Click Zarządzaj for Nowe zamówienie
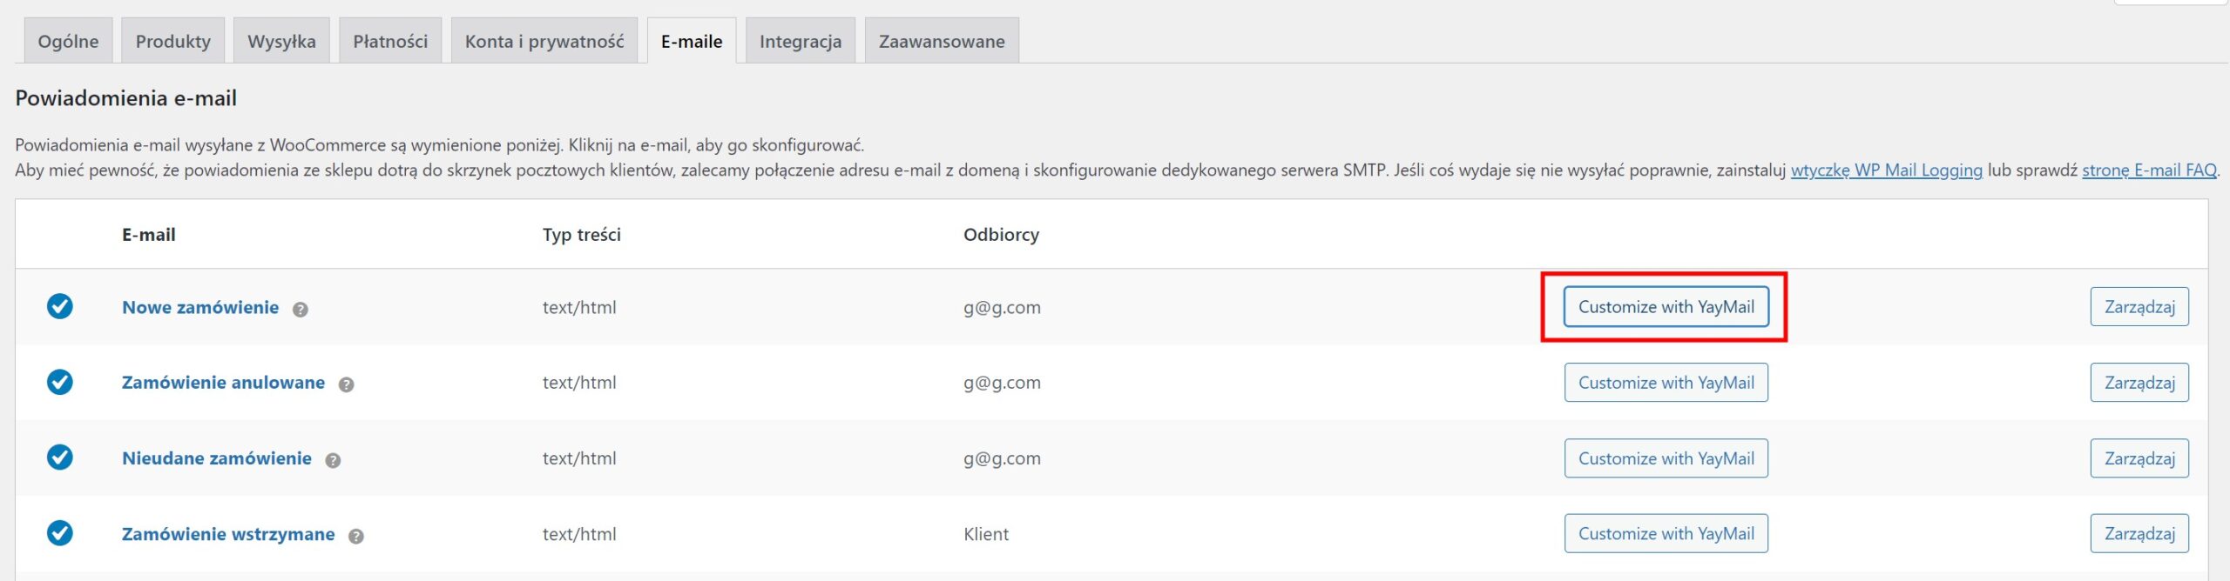The width and height of the screenshot is (2230, 581). click(2139, 306)
